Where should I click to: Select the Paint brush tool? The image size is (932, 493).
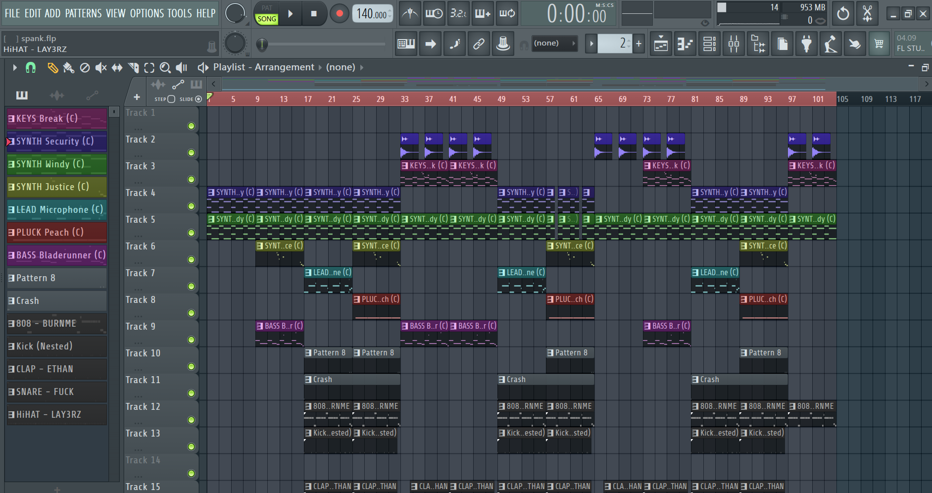click(69, 68)
